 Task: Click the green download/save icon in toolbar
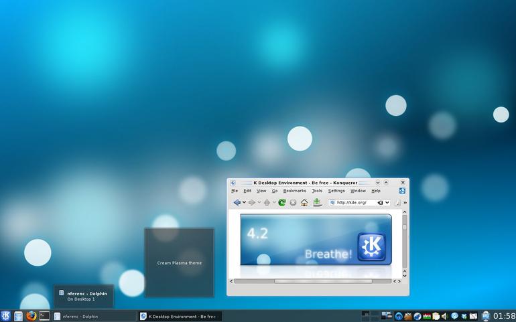[317, 202]
